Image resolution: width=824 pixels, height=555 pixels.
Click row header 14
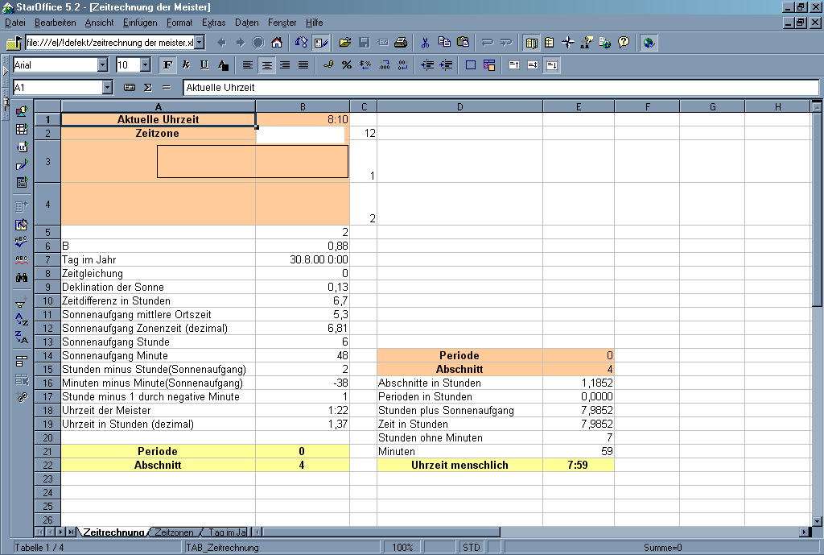click(47, 355)
